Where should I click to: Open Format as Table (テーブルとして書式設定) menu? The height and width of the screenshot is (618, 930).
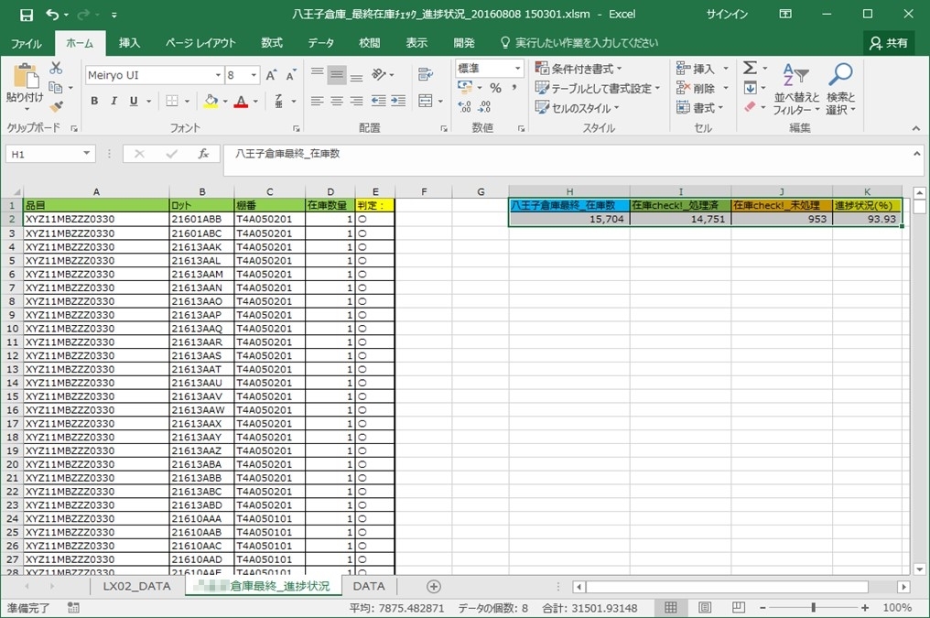click(597, 88)
